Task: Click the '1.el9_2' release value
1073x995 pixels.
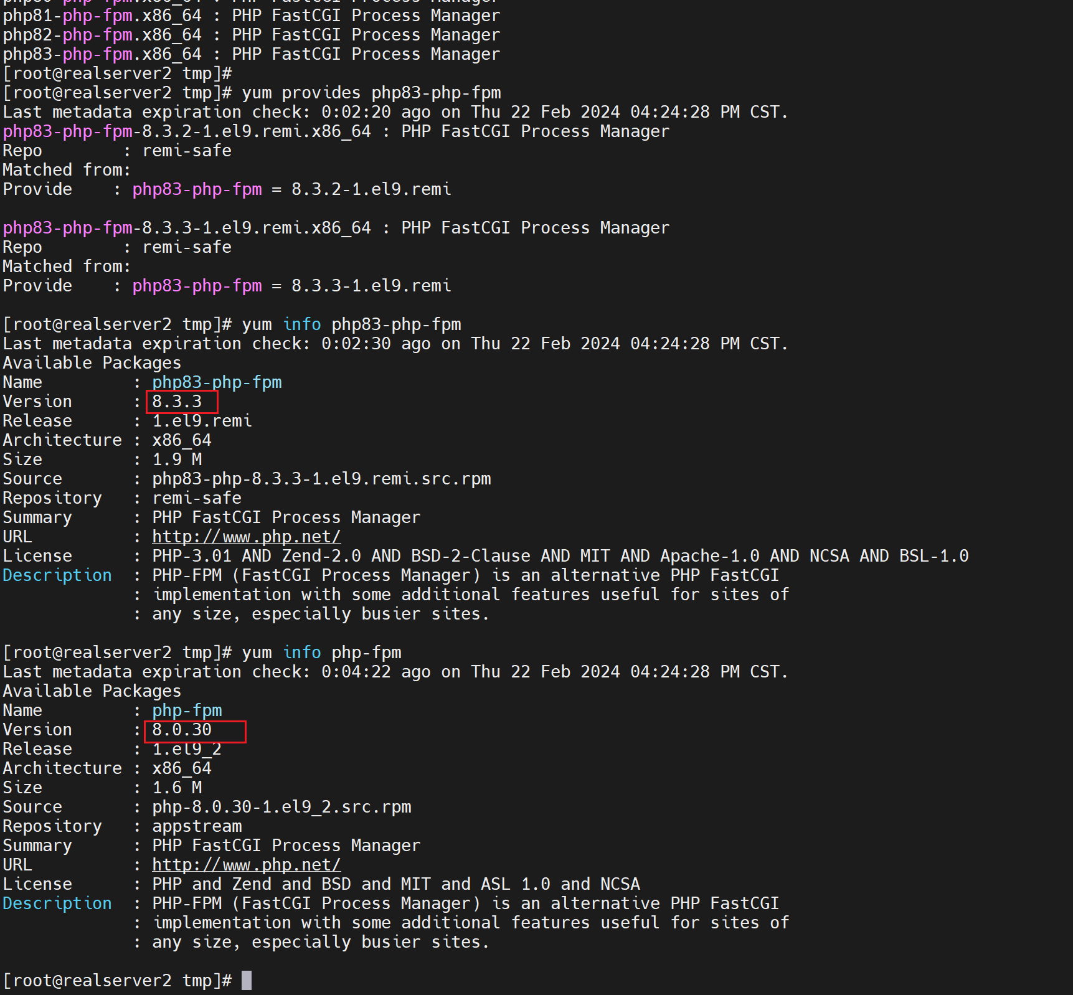Action: pos(187,749)
